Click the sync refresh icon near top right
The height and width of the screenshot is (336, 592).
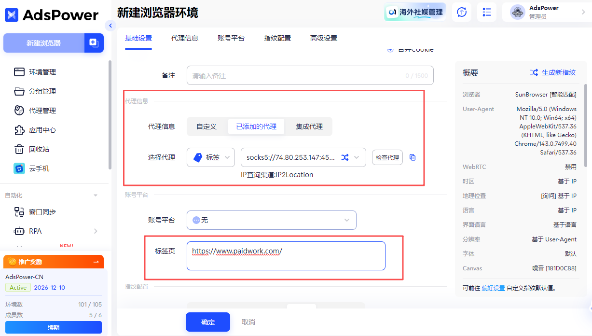461,12
